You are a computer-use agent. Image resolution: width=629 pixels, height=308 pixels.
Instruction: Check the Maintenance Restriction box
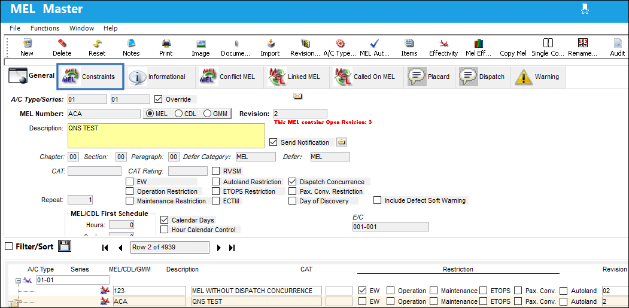(x=130, y=201)
